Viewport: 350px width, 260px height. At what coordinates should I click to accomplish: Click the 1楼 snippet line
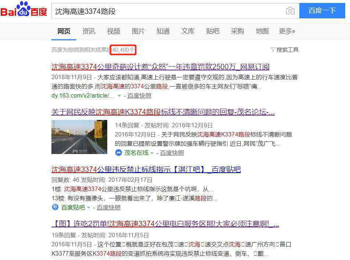coord(133,189)
